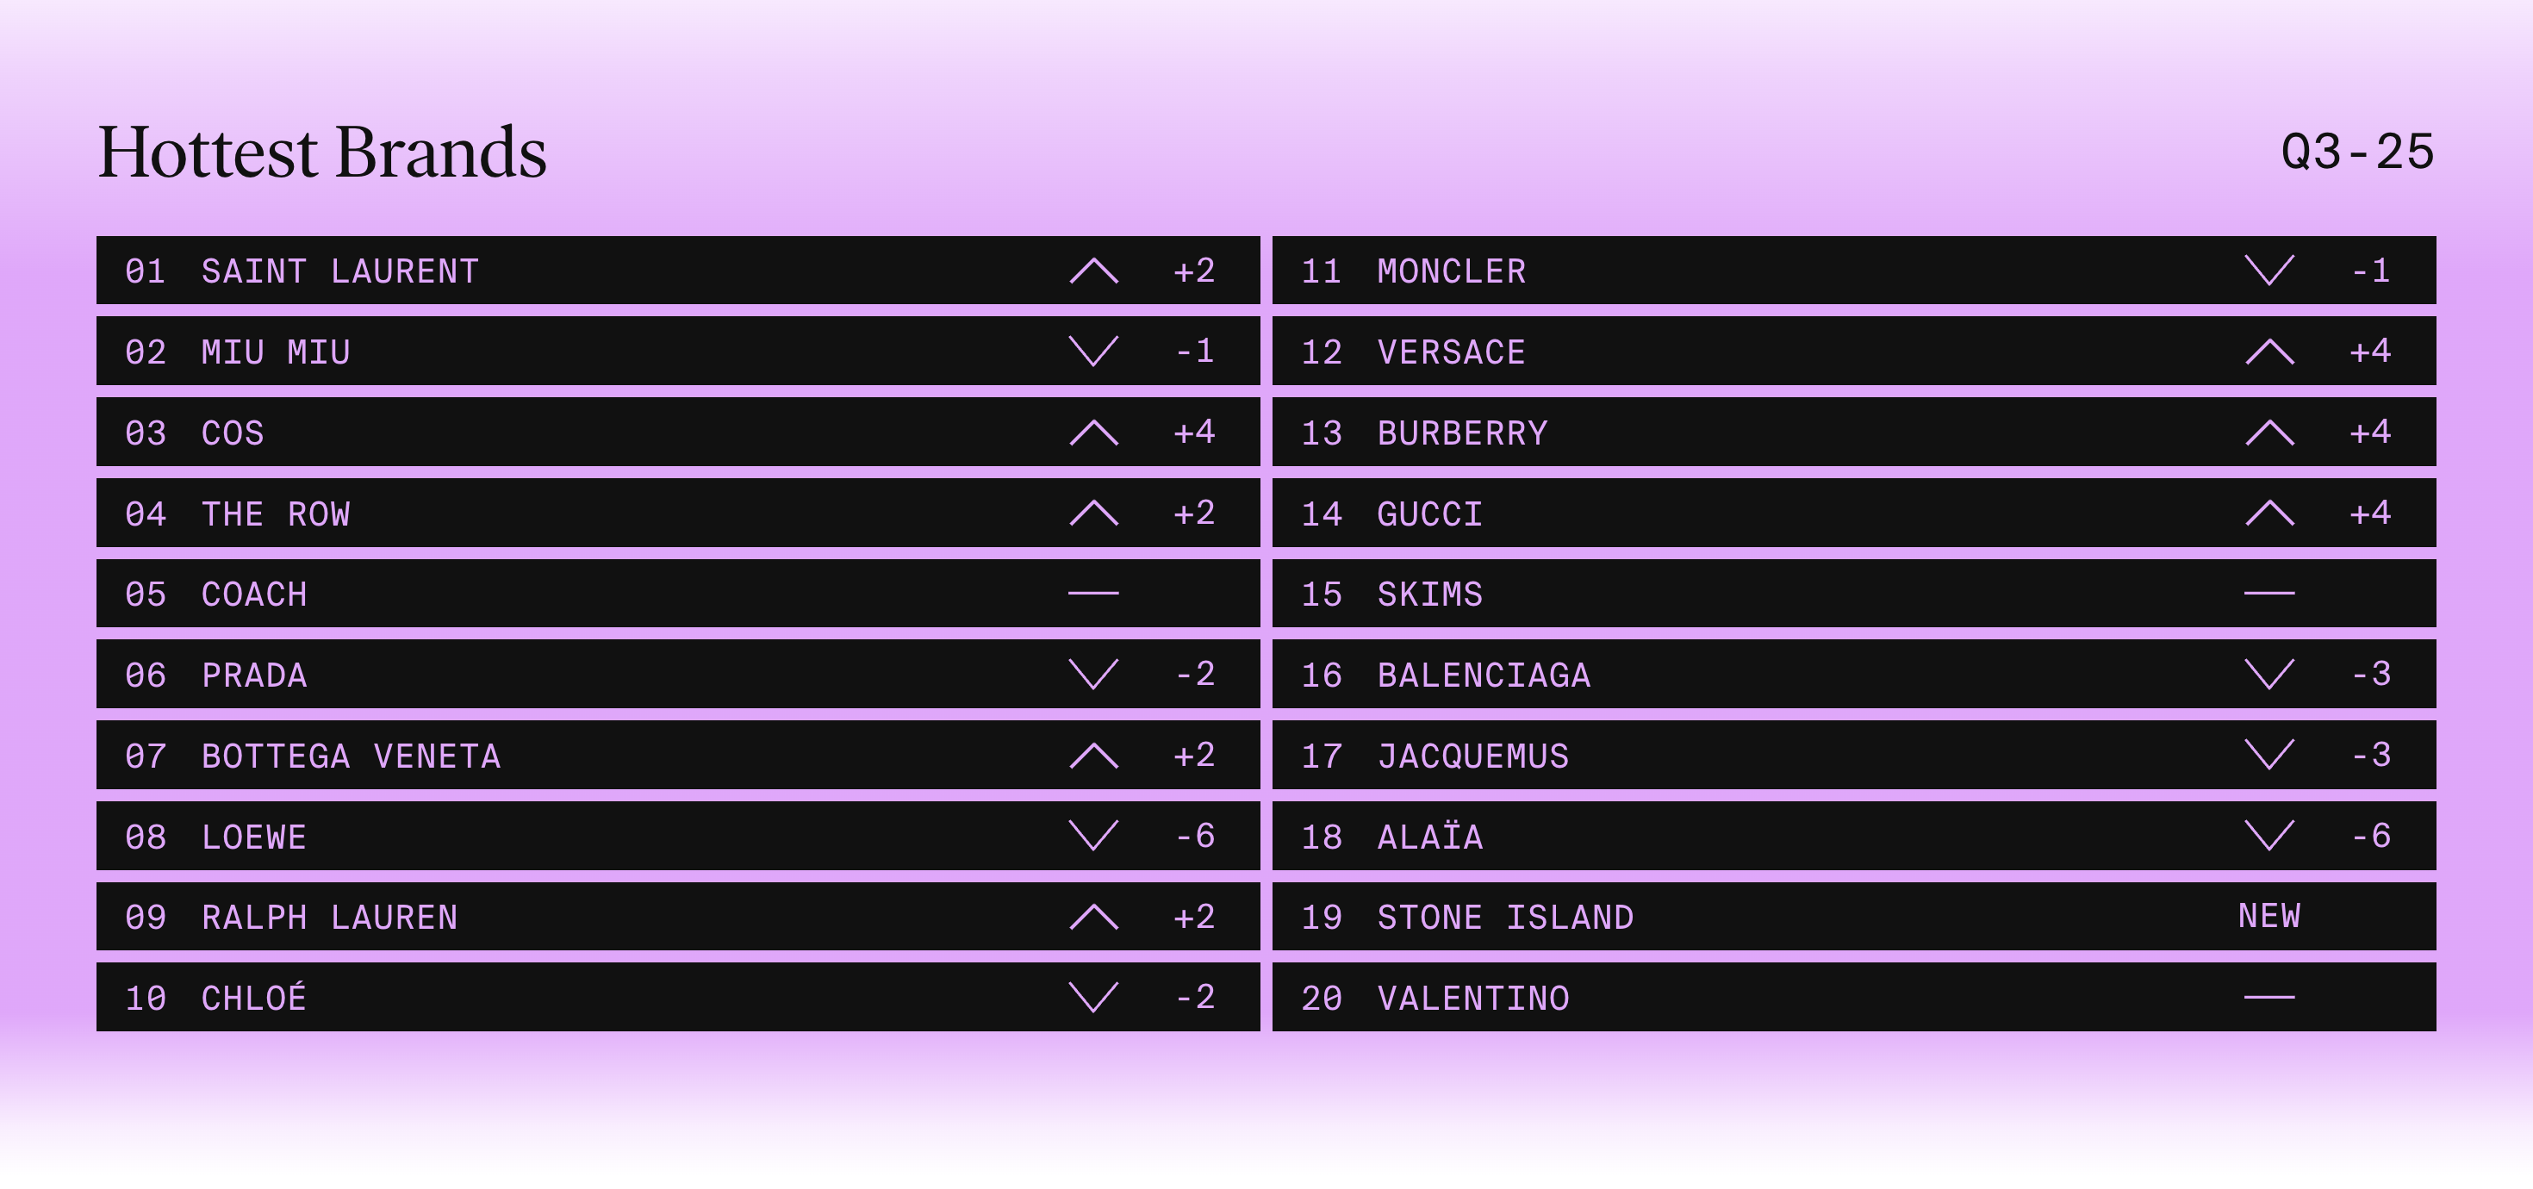
Task: Click the flat dash icon beside Valentino
Action: click(x=2269, y=997)
